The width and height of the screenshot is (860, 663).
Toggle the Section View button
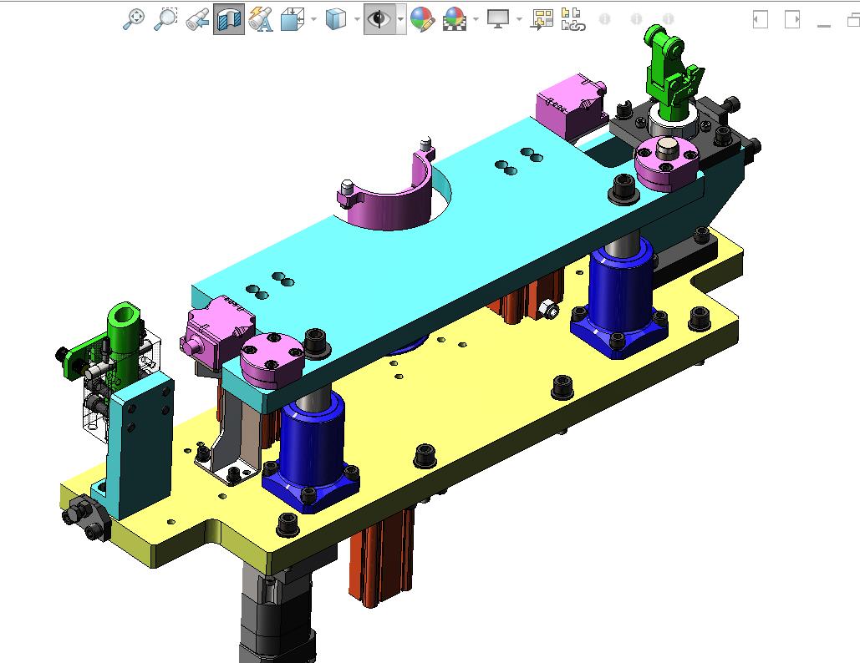click(229, 20)
